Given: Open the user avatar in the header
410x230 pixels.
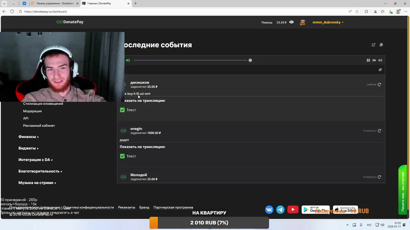Looking at the screenshot, I should pos(302,22).
